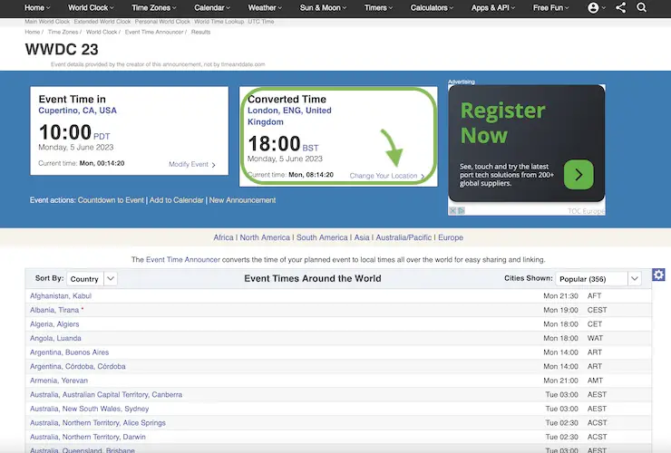The height and width of the screenshot is (453, 671).
Task: Open the account profile icon menu
Action: [596, 8]
